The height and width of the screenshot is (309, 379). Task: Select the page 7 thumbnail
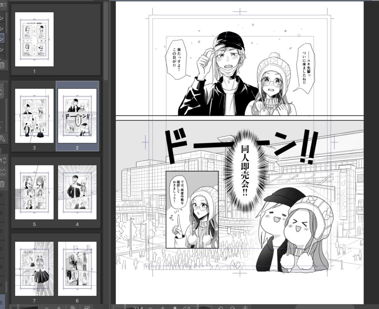34,269
